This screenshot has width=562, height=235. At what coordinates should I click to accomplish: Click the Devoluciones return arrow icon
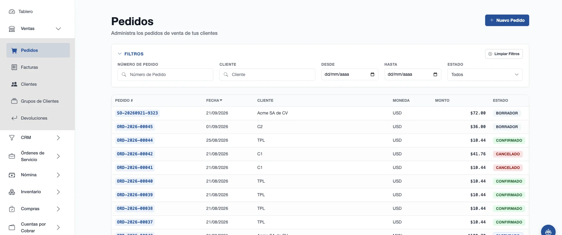pyautogui.click(x=14, y=118)
